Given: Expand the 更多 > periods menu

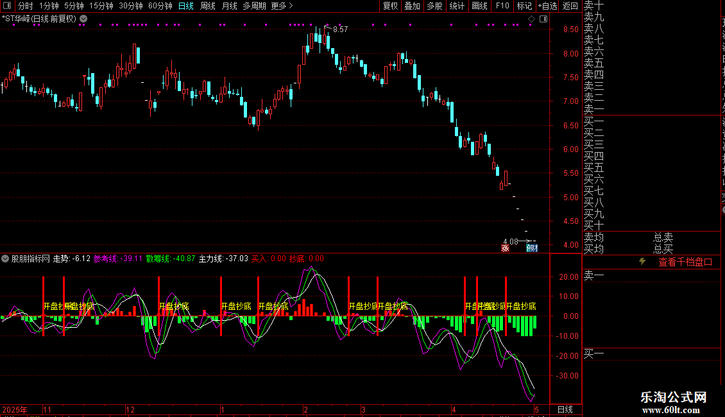Looking at the screenshot, I should tap(282, 6).
